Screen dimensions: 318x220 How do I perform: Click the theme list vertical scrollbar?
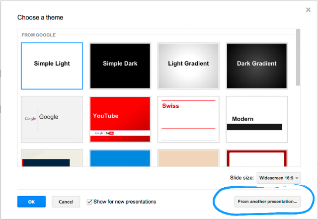298,58
